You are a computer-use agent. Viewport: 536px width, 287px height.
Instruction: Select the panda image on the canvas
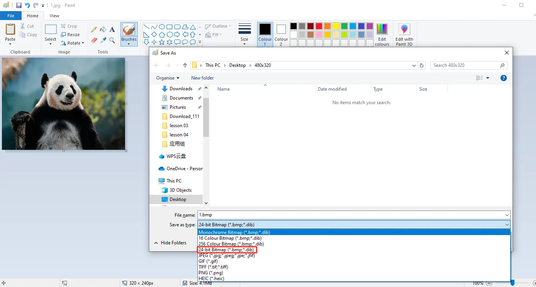coord(63,104)
